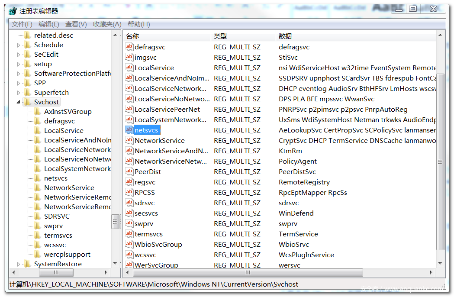The image size is (454, 297).
Task: Select the NetworkService value entry
Action: (x=159, y=140)
